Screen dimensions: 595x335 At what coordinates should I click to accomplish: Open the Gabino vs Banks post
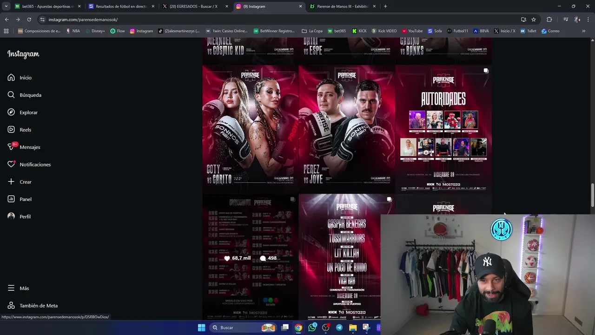(443, 51)
